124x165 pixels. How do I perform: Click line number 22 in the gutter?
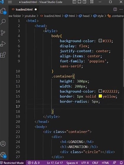pos(18,132)
